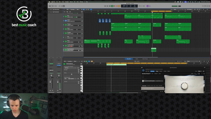The height and width of the screenshot is (119, 211).
Task: Mute the Snare track
Action: tap(68, 30)
